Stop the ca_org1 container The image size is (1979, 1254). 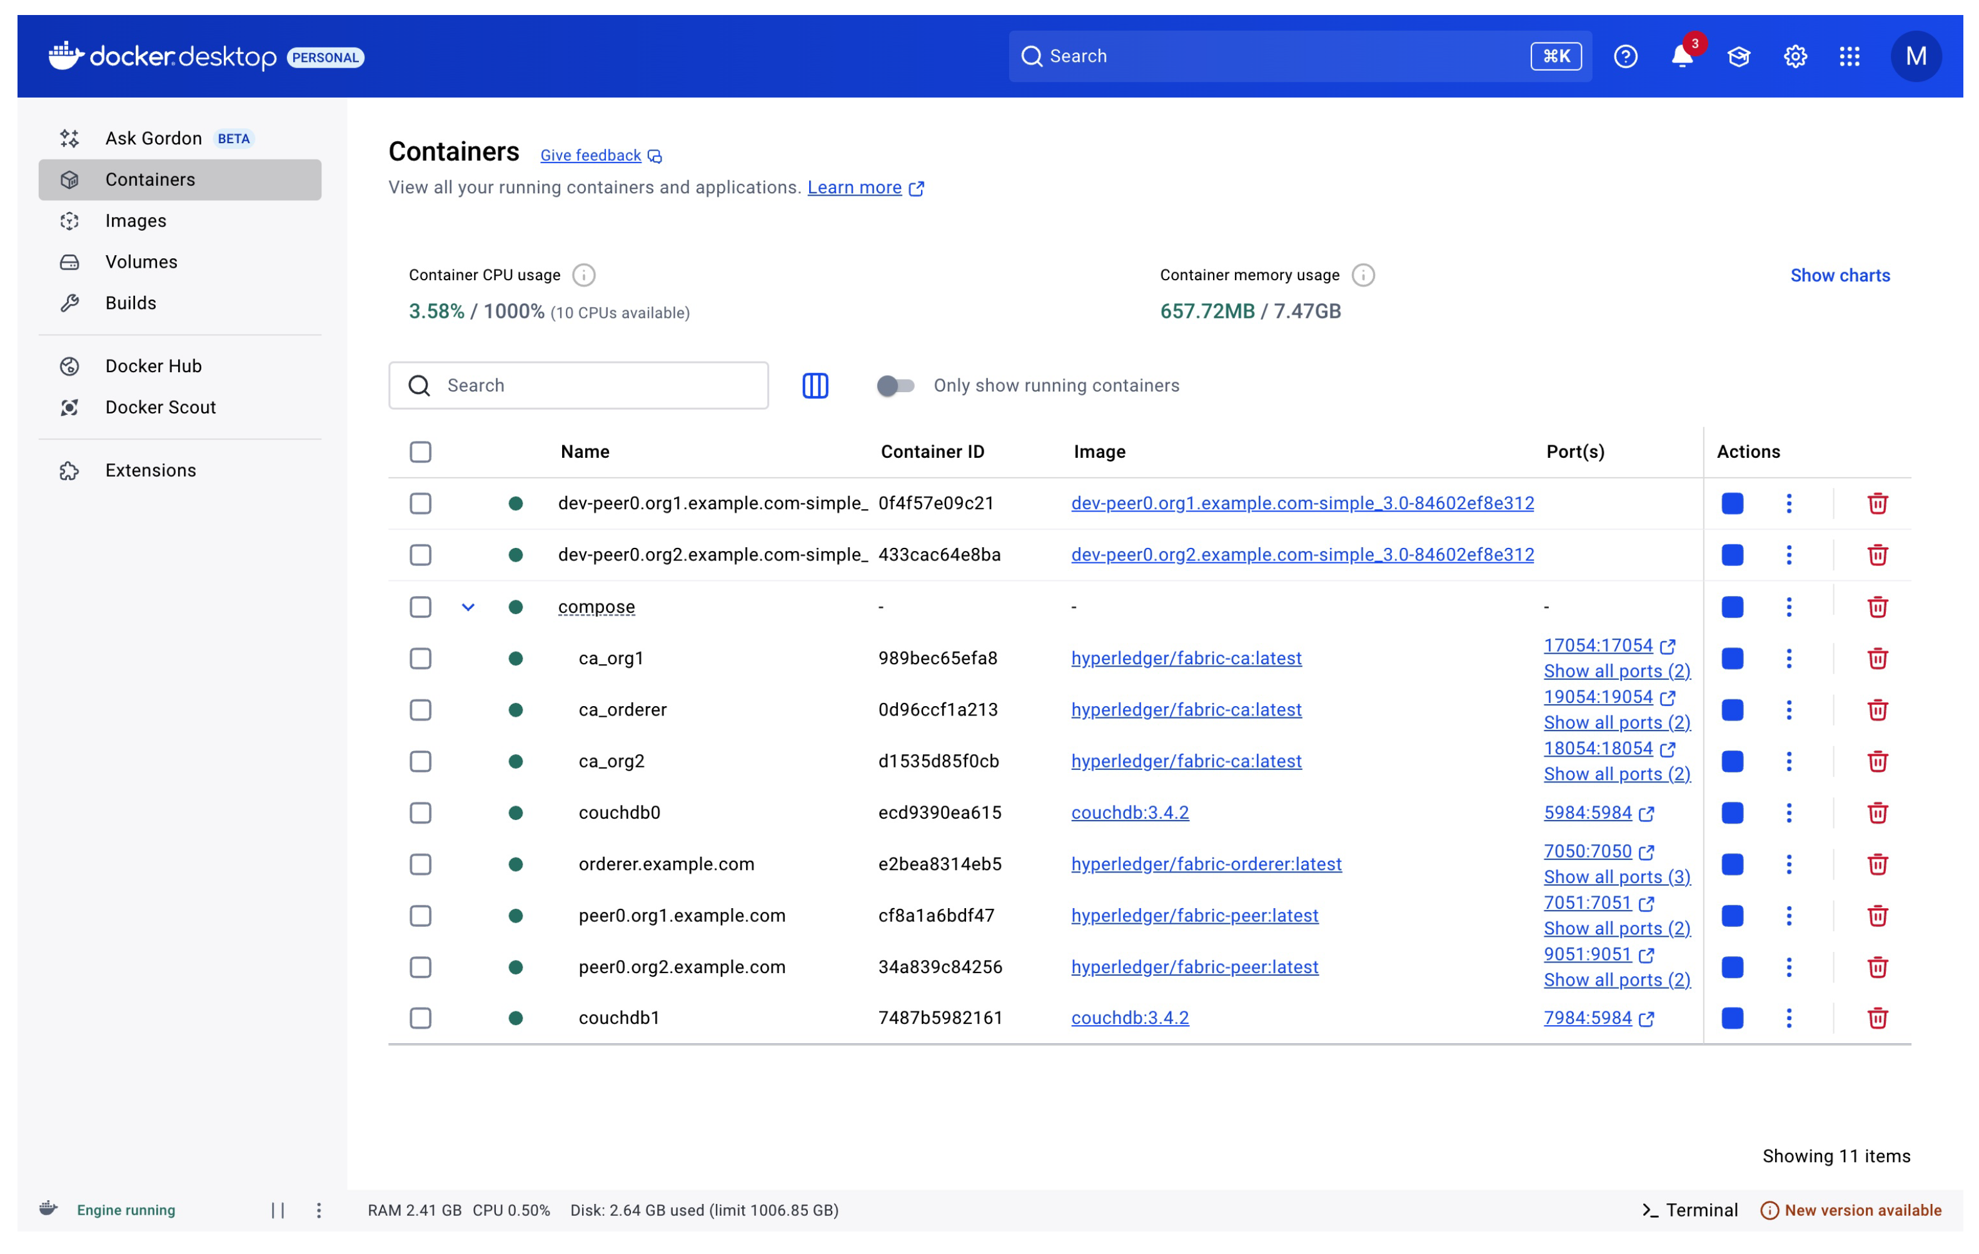click(x=1733, y=659)
